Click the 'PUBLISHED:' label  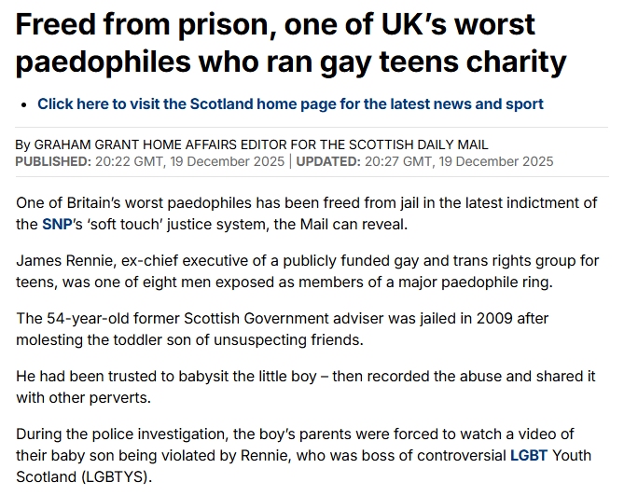tap(52, 161)
